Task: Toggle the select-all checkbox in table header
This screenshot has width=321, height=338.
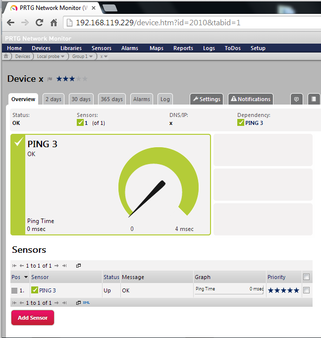Action: pos(306,277)
